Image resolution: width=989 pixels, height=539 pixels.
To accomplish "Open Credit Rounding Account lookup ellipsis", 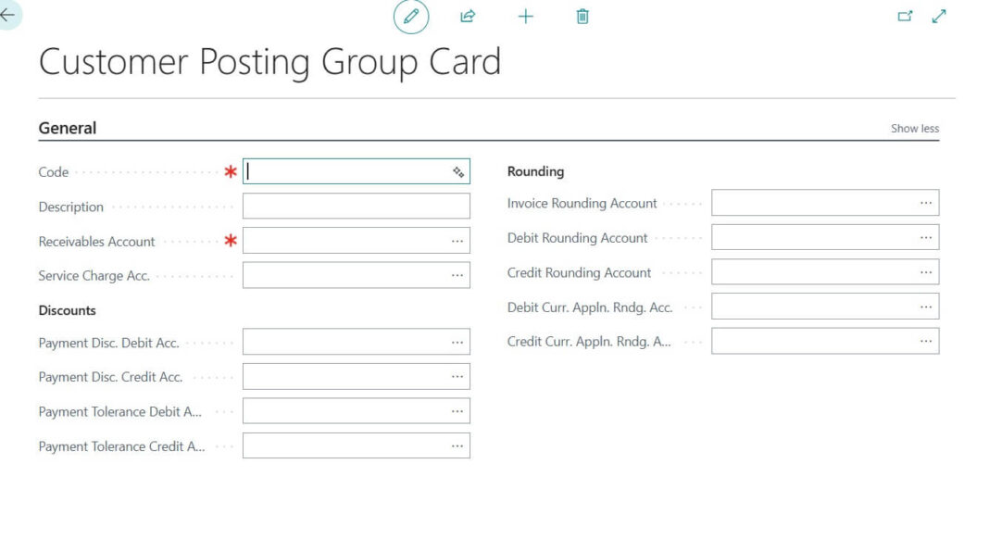I will coord(926,272).
